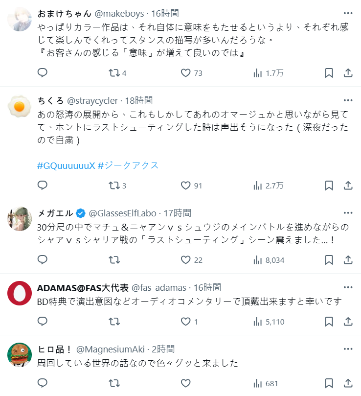Image resolution: width=361 pixels, height=396 pixels.
Task: Bookmark the @makeboys post
Action: pos(329,73)
